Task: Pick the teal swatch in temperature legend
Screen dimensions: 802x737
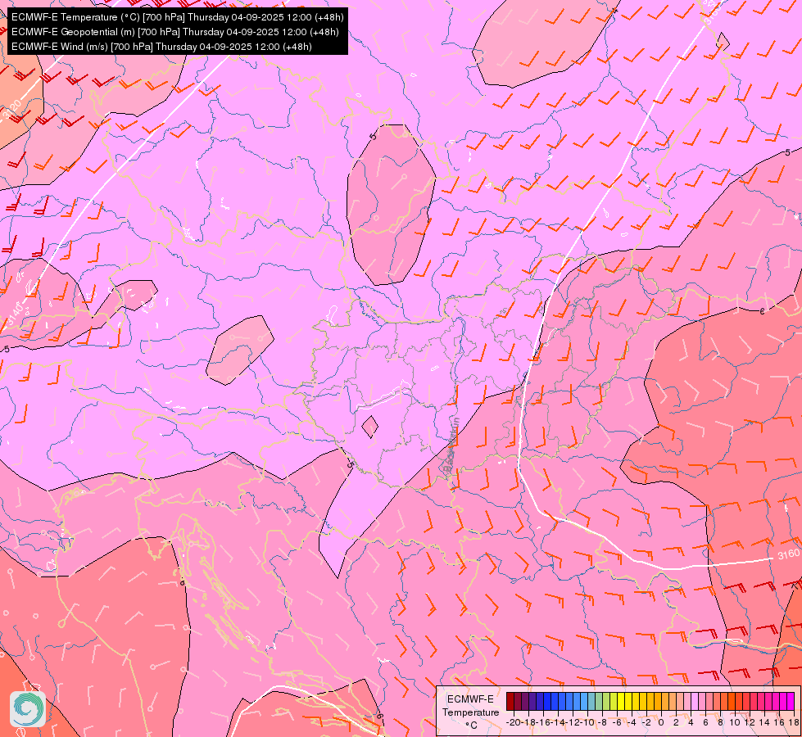Action: 591,701
